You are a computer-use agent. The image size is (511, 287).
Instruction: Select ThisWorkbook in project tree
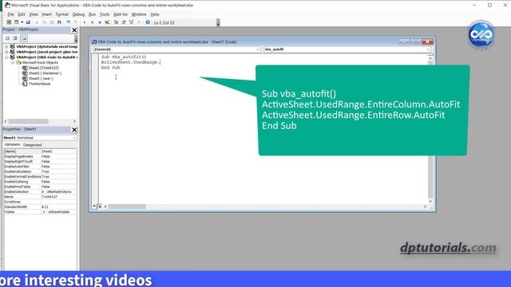pyautogui.click(x=39, y=84)
